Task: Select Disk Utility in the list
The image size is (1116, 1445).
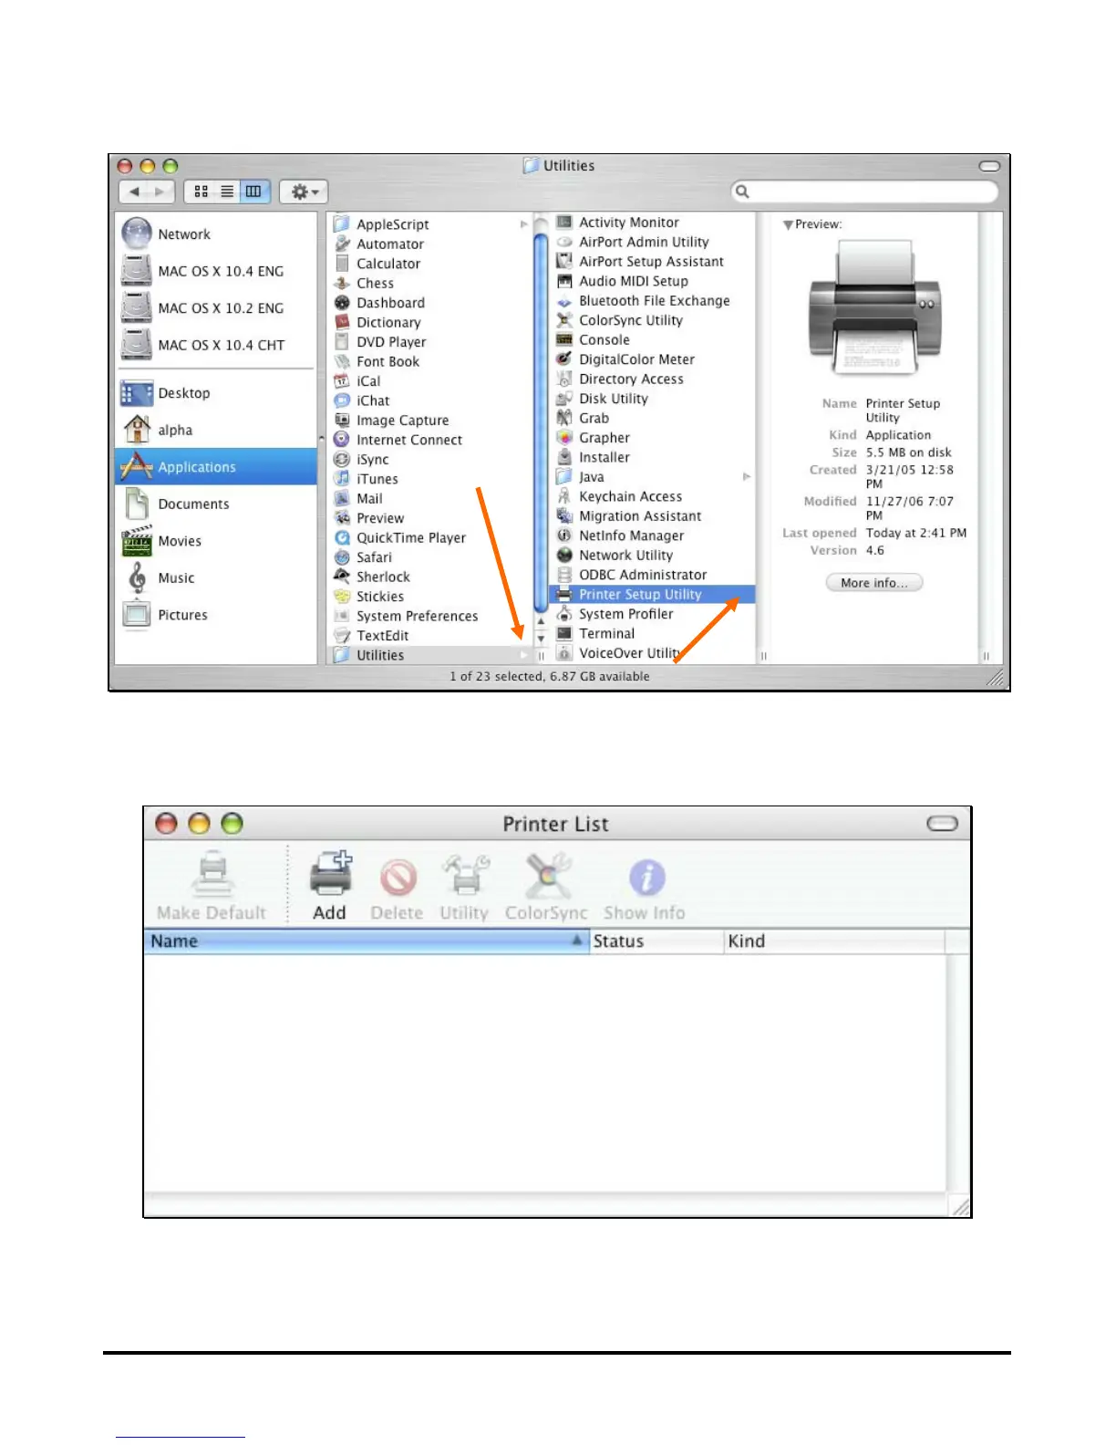Action: pyautogui.click(x=603, y=399)
